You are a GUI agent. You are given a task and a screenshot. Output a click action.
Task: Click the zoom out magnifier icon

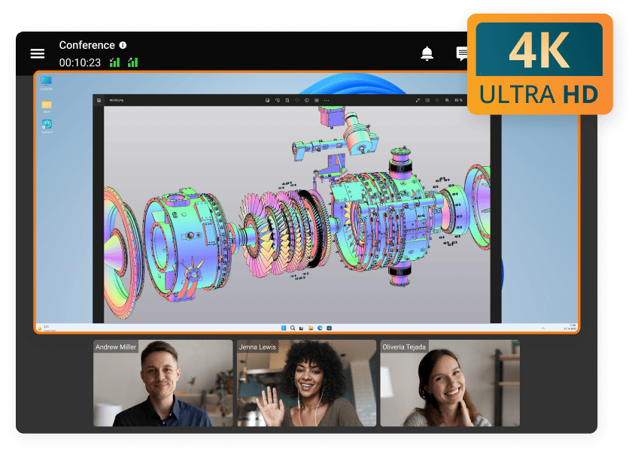click(x=437, y=101)
